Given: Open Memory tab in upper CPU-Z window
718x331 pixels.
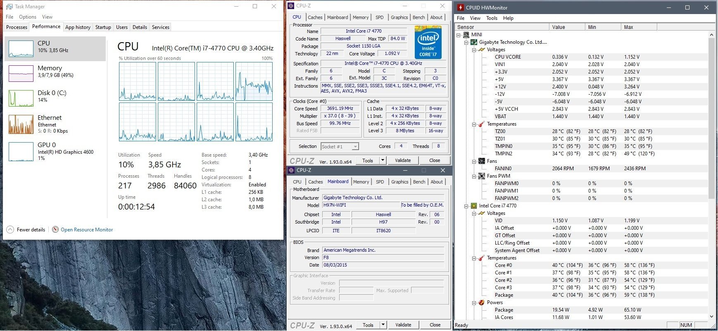Looking at the screenshot, I should click(x=361, y=17).
